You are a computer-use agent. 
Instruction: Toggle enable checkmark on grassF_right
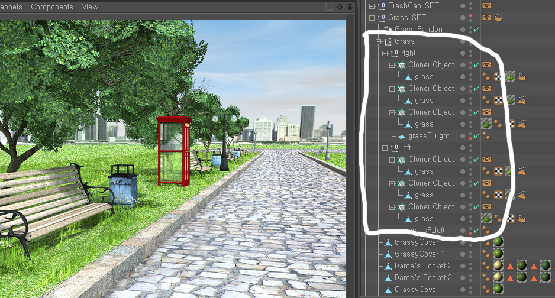pyautogui.click(x=476, y=136)
